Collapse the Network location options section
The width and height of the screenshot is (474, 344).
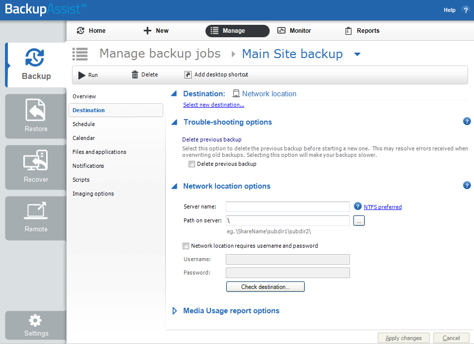point(174,186)
